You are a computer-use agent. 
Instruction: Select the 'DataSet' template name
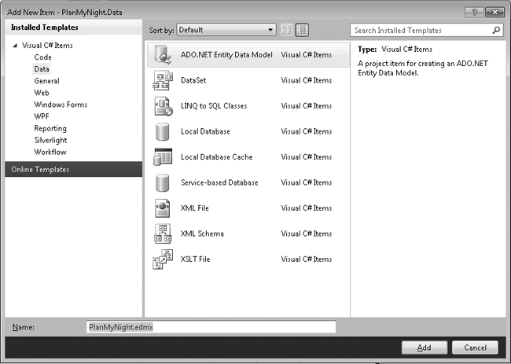(x=193, y=80)
